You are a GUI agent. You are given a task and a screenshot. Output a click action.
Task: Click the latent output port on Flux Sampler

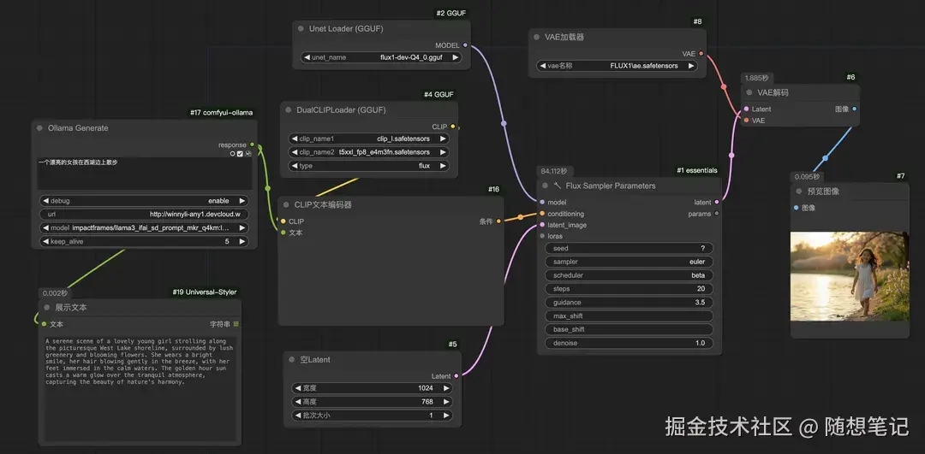coord(717,202)
